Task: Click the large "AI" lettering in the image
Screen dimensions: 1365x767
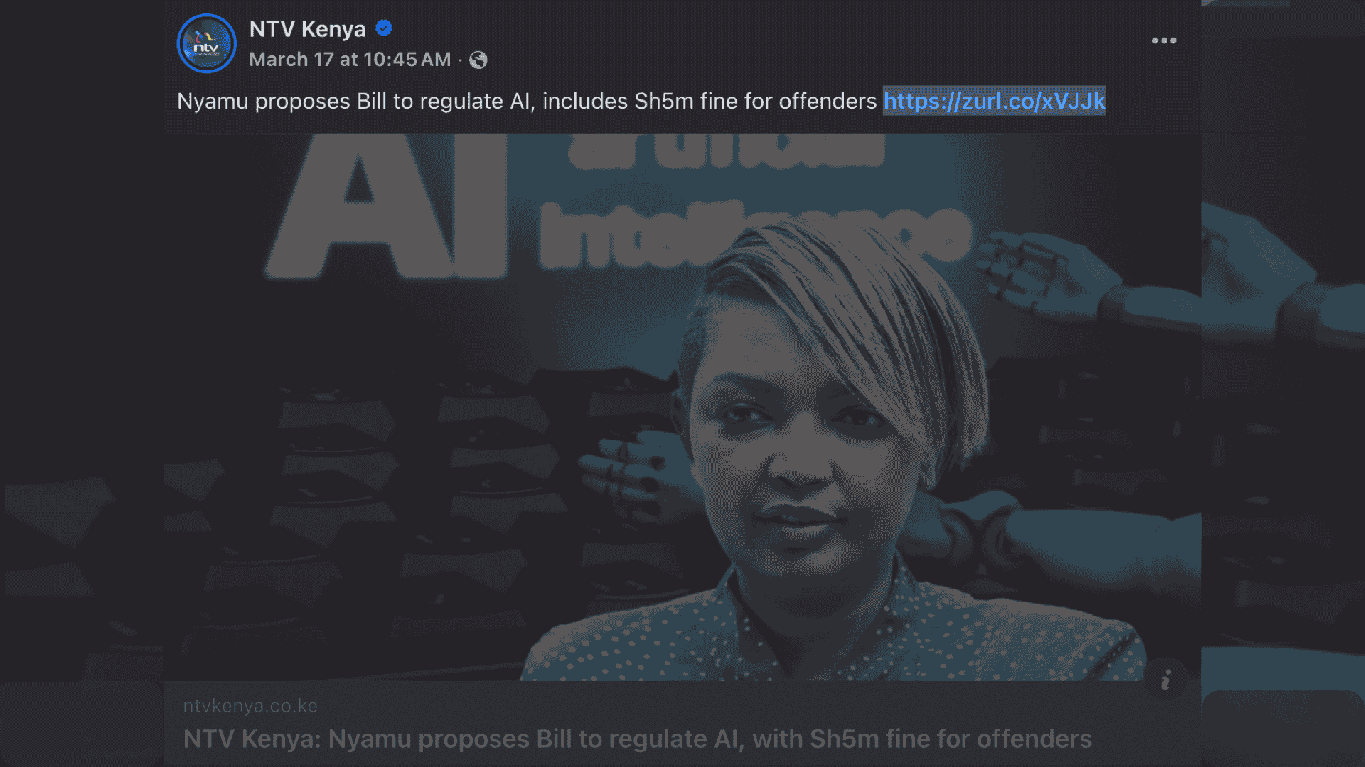Action: tap(387, 206)
